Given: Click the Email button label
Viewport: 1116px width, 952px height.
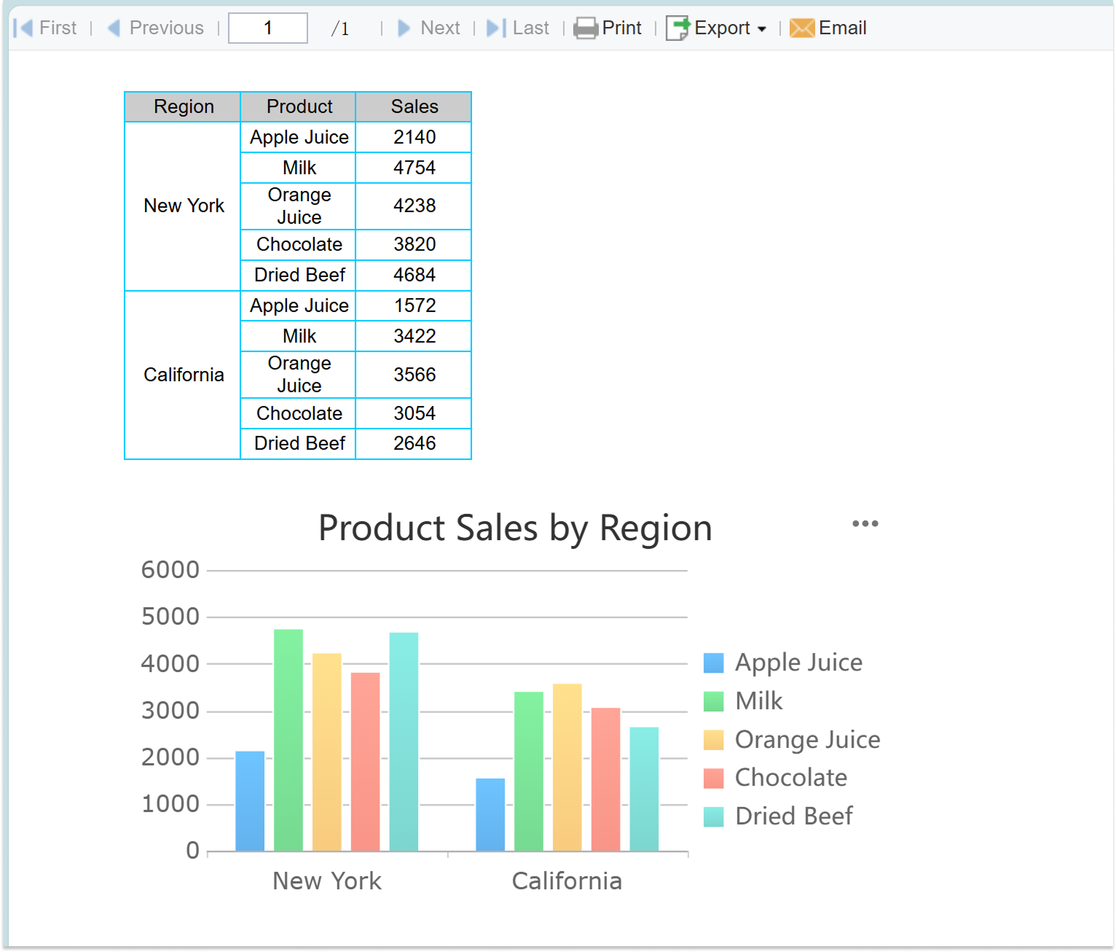Looking at the screenshot, I should (843, 28).
